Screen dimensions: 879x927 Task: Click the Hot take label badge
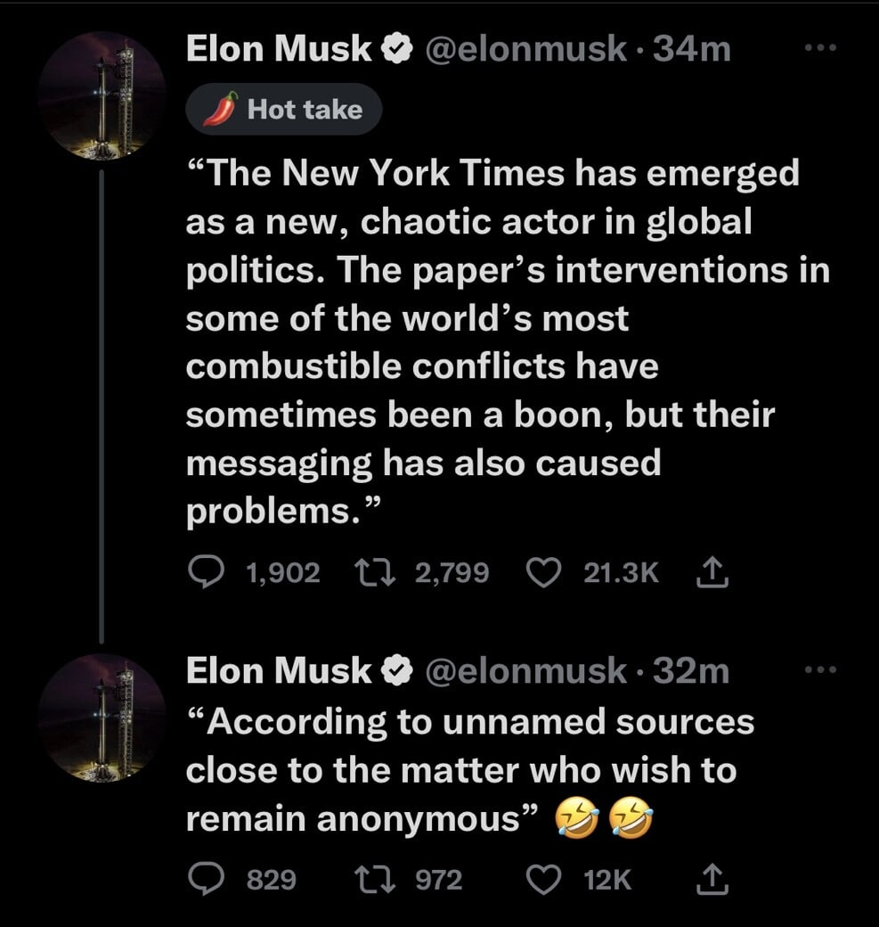pyautogui.click(x=283, y=110)
